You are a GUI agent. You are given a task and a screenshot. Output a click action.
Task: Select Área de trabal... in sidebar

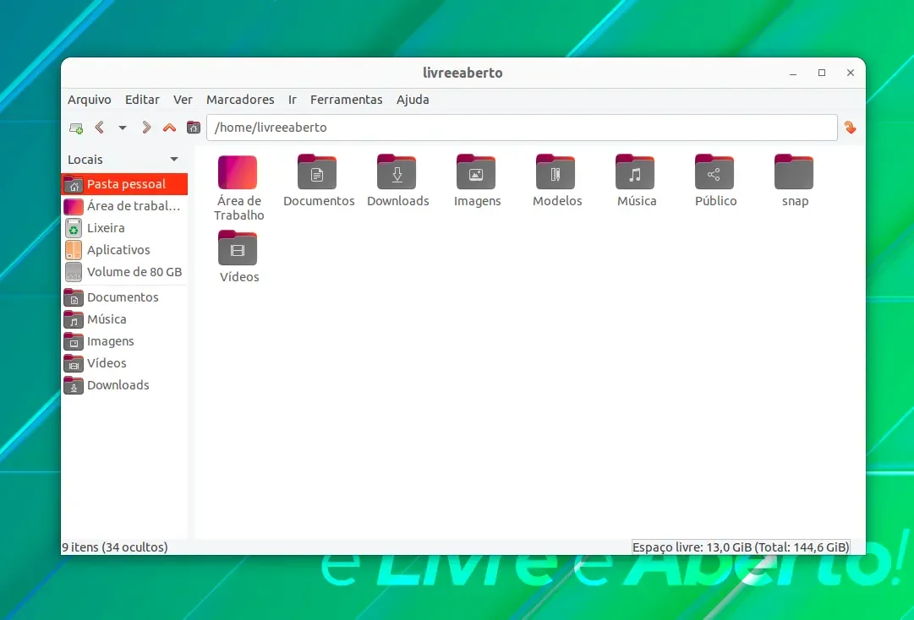tap(124, 206)
